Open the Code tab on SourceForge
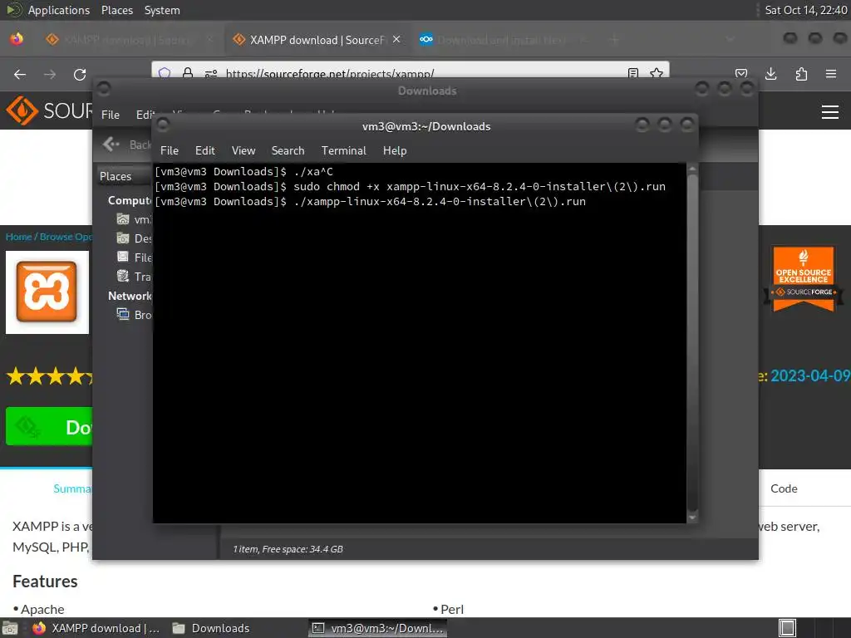Image resolution: width=851 pixels, height=638 pixels. point(784,488)
